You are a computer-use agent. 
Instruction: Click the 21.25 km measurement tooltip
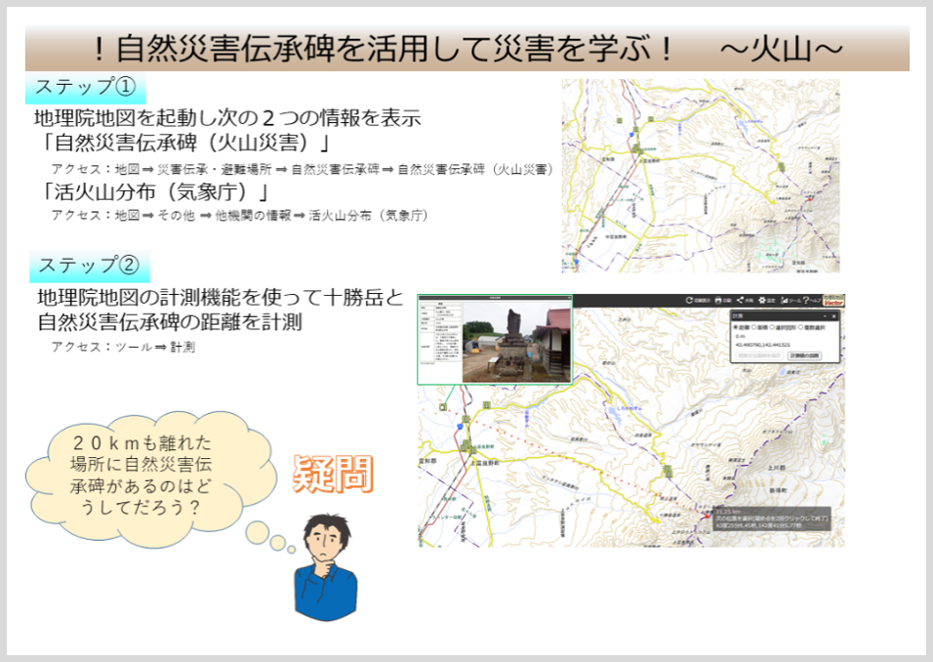click(x=772, y=518)
